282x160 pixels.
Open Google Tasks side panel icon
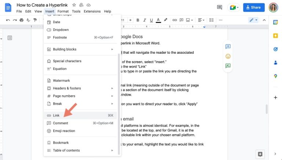coord(275,49)
